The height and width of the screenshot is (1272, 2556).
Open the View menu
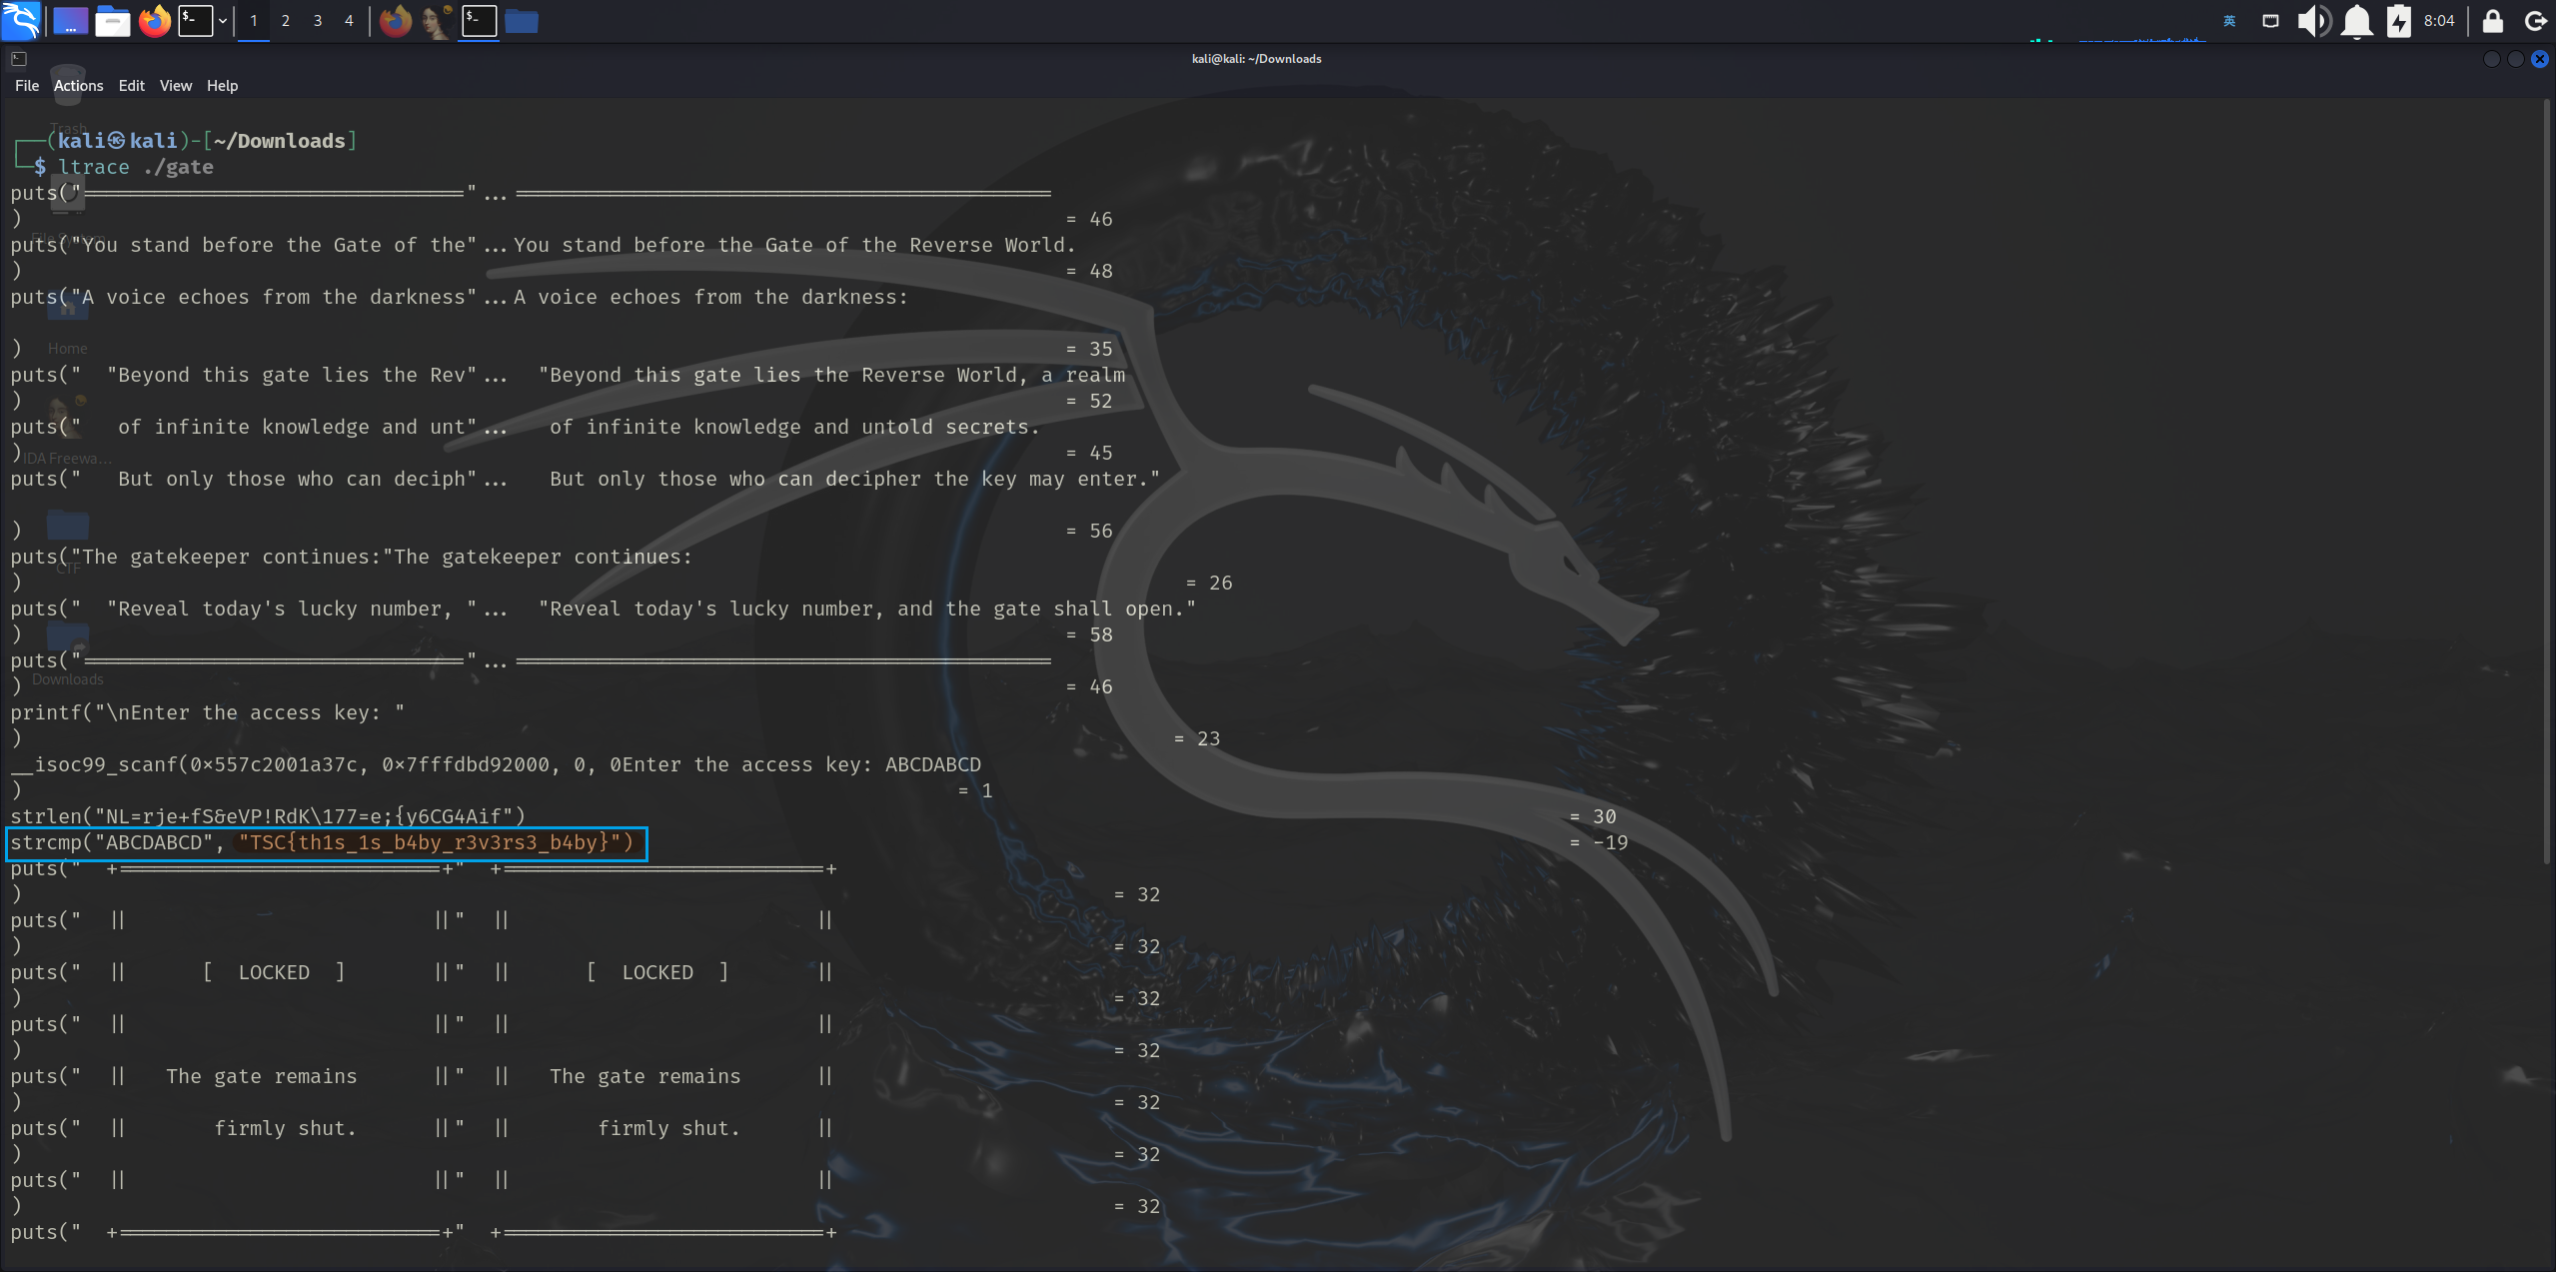[175, 86]
